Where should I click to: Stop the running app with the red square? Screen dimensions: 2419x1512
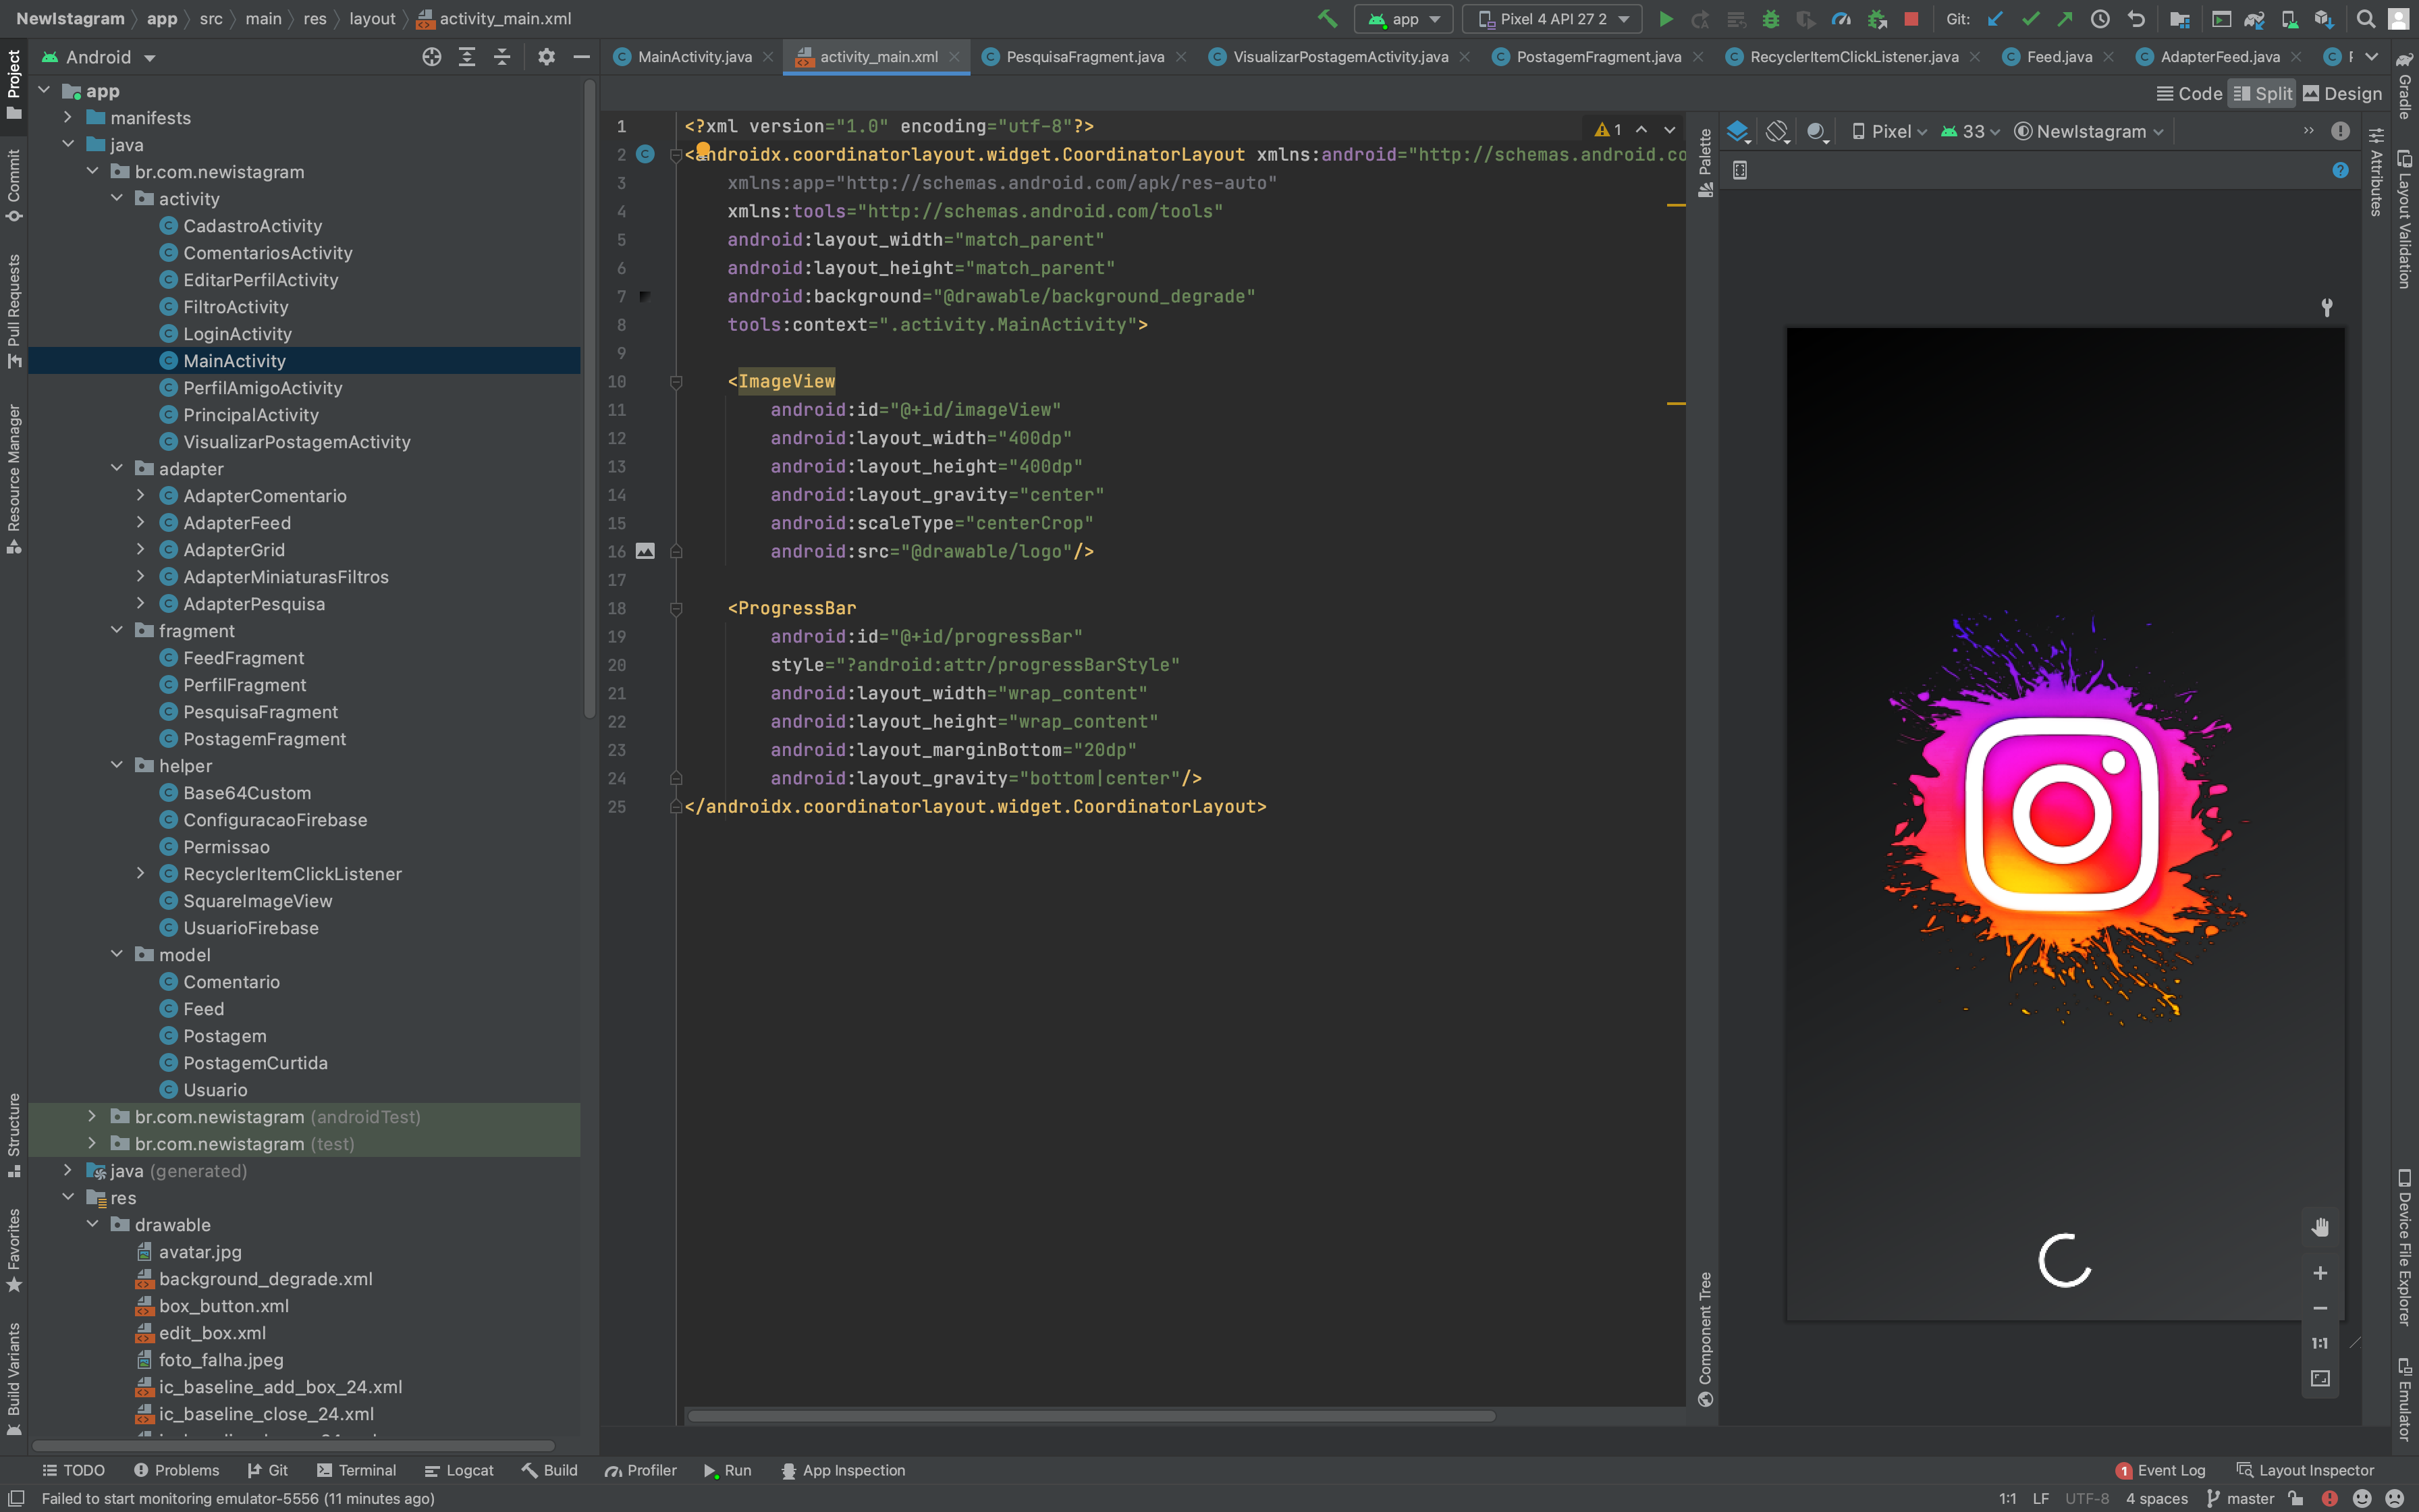1910,19
